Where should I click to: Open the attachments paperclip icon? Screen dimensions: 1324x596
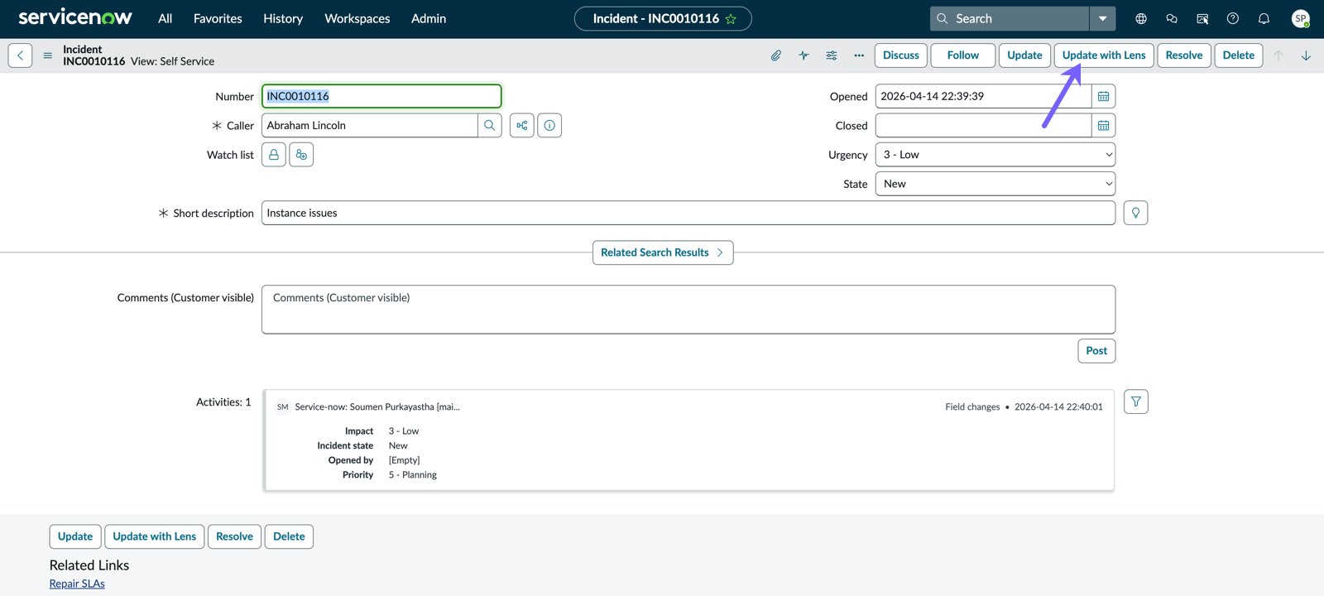coord(776,55)
